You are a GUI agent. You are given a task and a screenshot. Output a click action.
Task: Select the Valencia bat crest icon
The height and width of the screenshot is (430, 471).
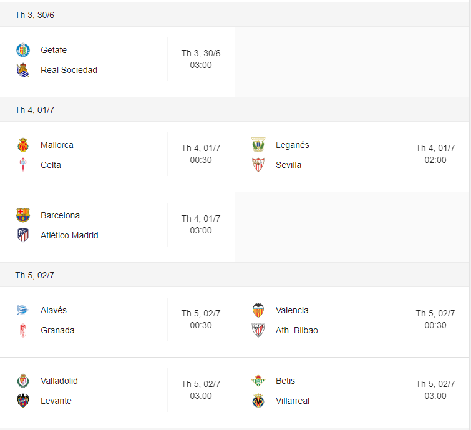(x=258, y=310)
